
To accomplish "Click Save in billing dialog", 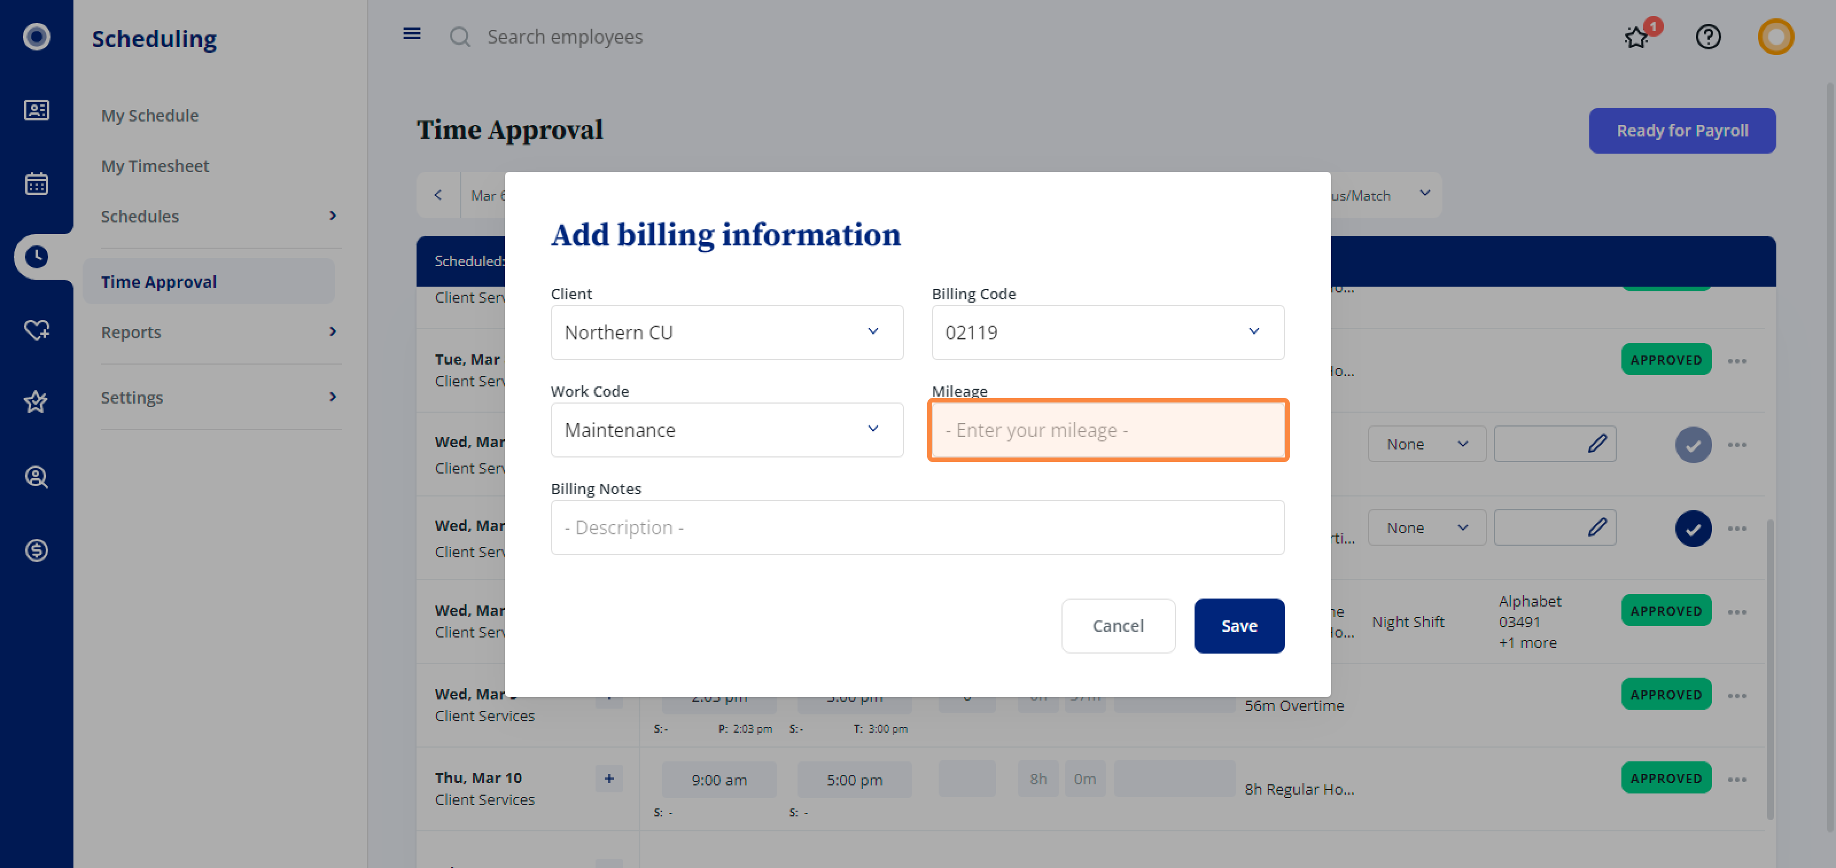I will tap(1239, 625).
